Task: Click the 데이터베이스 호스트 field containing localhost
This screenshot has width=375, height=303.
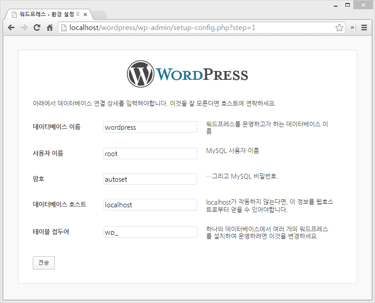Action: coord(150,205)
